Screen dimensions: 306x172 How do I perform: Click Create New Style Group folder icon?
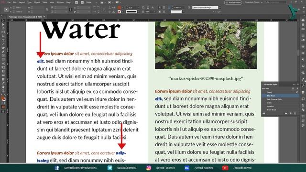tap(286, 113)
